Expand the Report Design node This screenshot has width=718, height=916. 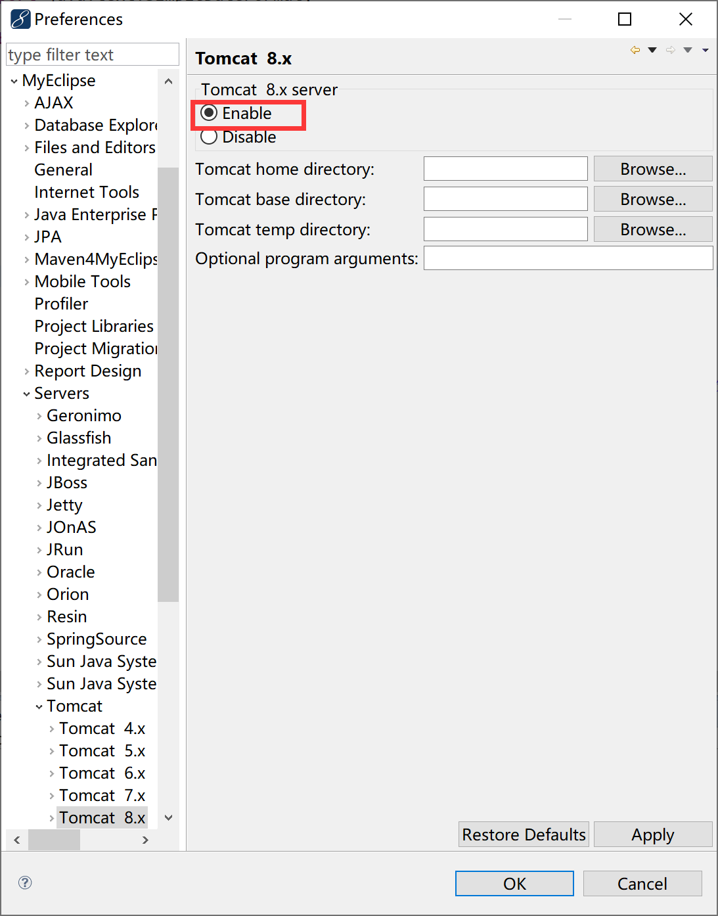[x=26, y=372]
